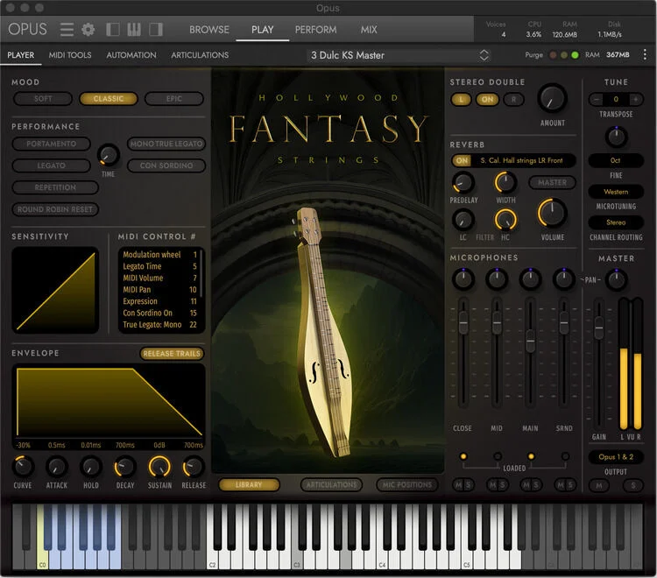Image resolution: width=657 pixels, height=578 pixels.
Task: Click the red Purge indicator dot
Action: pos(553,55)
